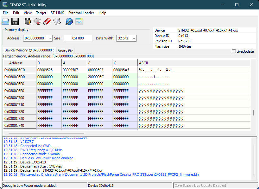Open the ST-LINK menu
The height and width of the screenshot is (189, 259).
tap(57, 13)
